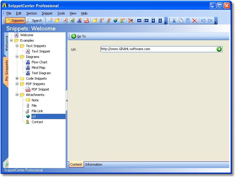Open the snippet toolbar overflow options

pyautogui.click(x=166, y=21)
